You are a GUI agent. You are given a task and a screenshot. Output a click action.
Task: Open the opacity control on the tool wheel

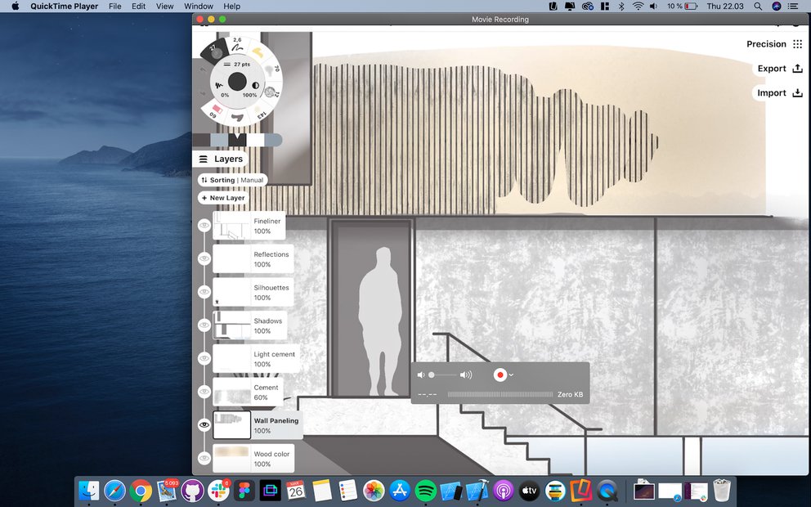click(255, 84)
